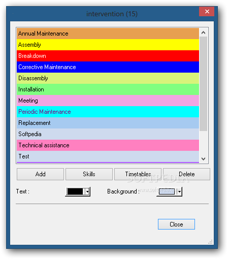Screen dimensions: 228x259
Task: Open the Text color dropdown arrow
Action: (87, 191)
